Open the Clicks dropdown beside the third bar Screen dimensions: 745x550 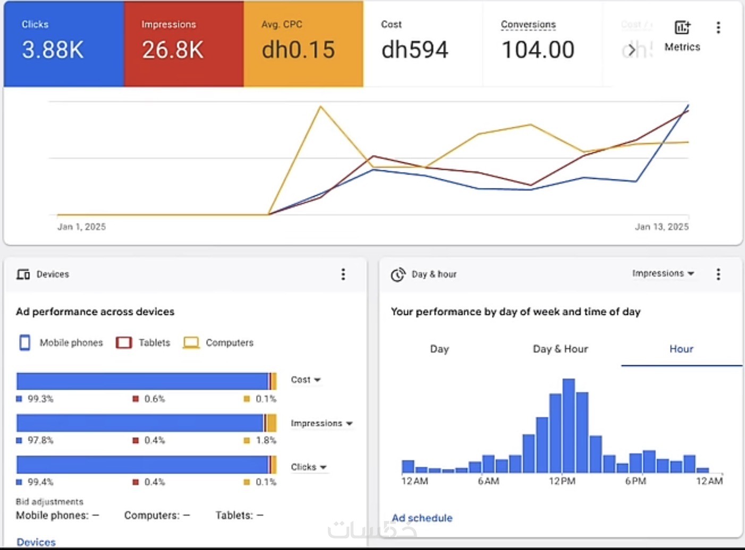309,467
